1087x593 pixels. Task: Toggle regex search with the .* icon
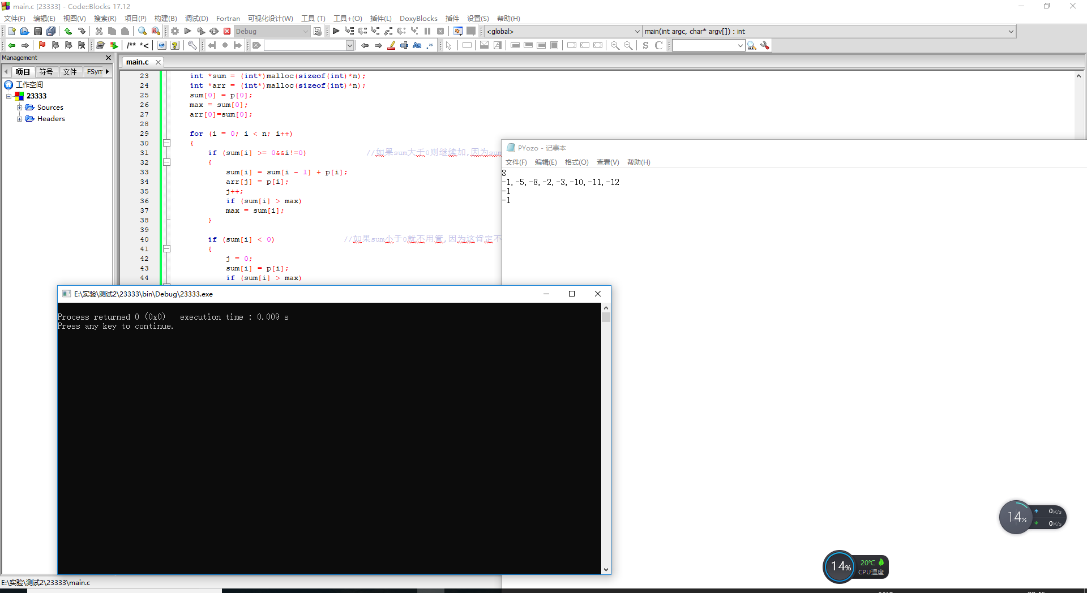tap(430, 45)
